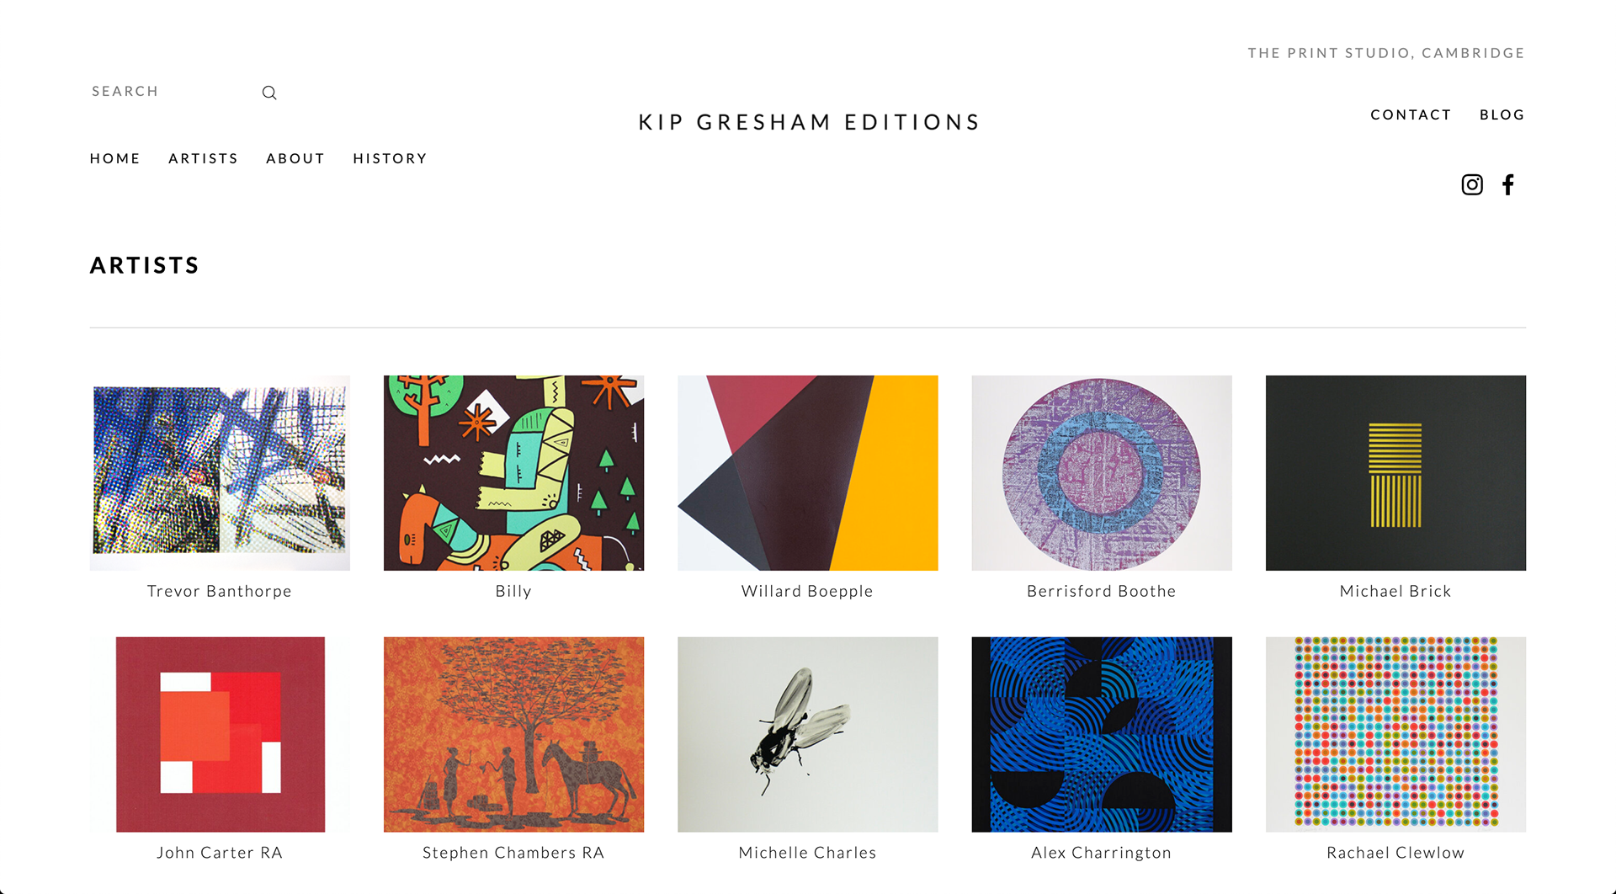Open Michelle Charles's fly artwork thumbnail
This screenshot has height=894, width=1616.
coord(807,734)
